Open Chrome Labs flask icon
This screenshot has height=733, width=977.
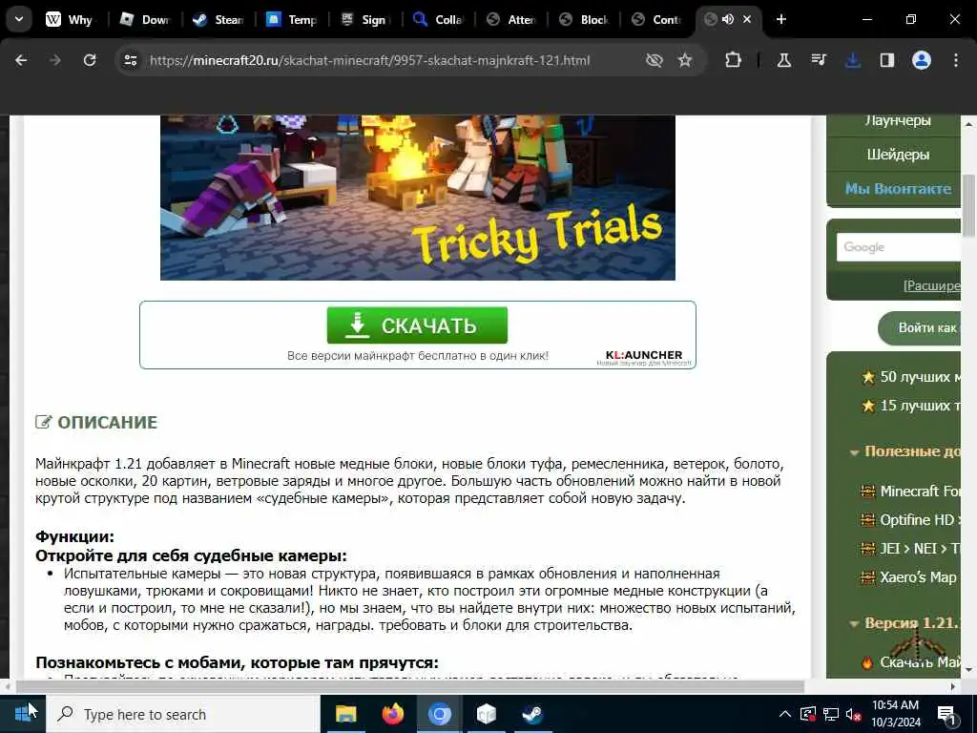tap(784, 60)
